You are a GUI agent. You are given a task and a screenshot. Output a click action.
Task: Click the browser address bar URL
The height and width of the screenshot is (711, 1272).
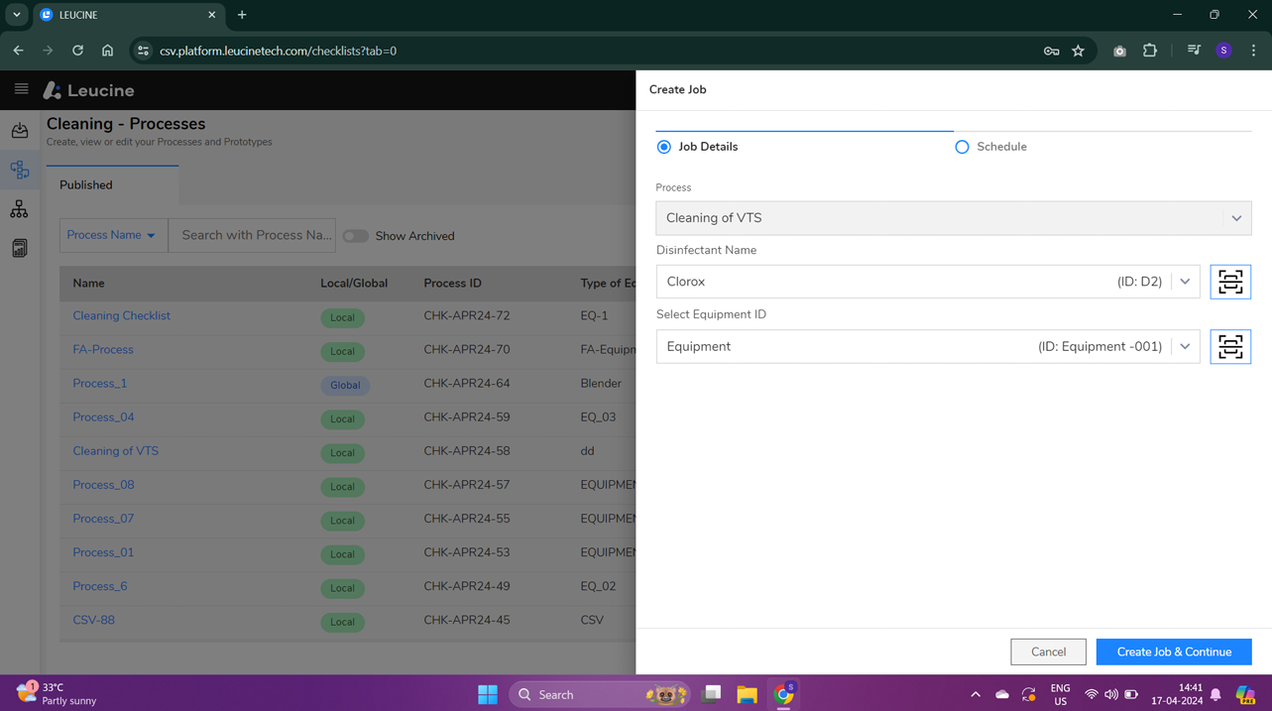pyautogui.click(x=278, y=51)
